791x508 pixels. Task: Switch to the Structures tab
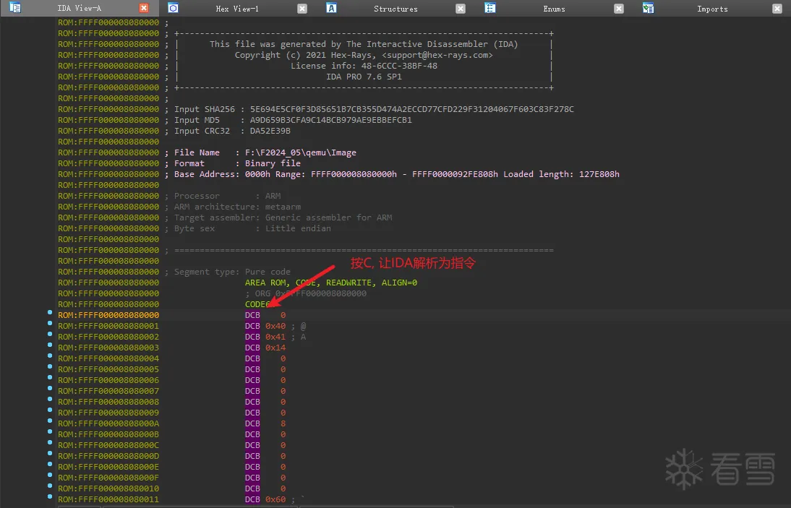[395, 9]
